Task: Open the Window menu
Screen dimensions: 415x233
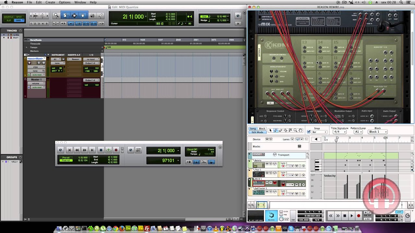Action: [80, 2]
